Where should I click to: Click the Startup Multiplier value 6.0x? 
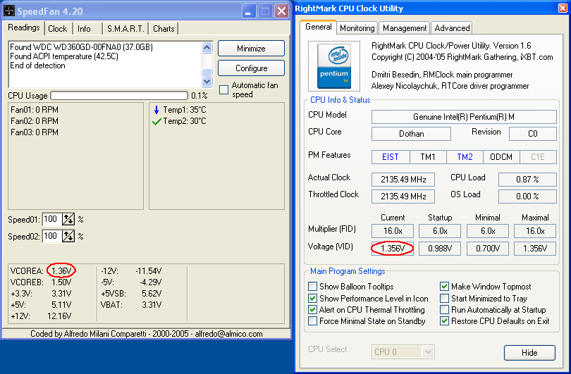(440, 231)
